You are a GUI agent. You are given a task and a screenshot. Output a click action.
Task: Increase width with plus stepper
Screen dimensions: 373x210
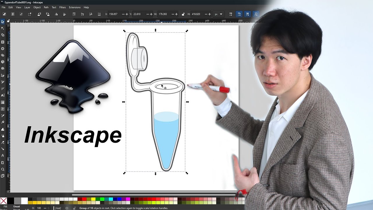pyautogui.click(x=176, y=14)
